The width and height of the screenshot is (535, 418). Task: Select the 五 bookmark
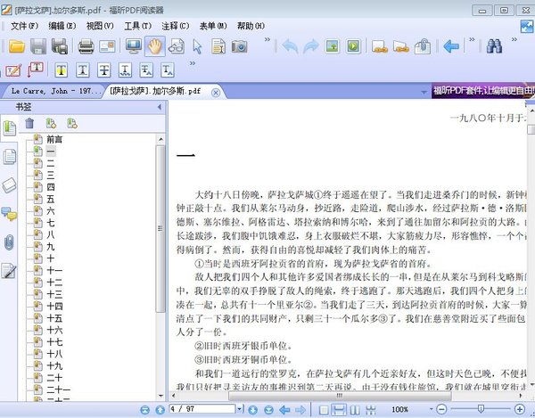coord(51,199)
